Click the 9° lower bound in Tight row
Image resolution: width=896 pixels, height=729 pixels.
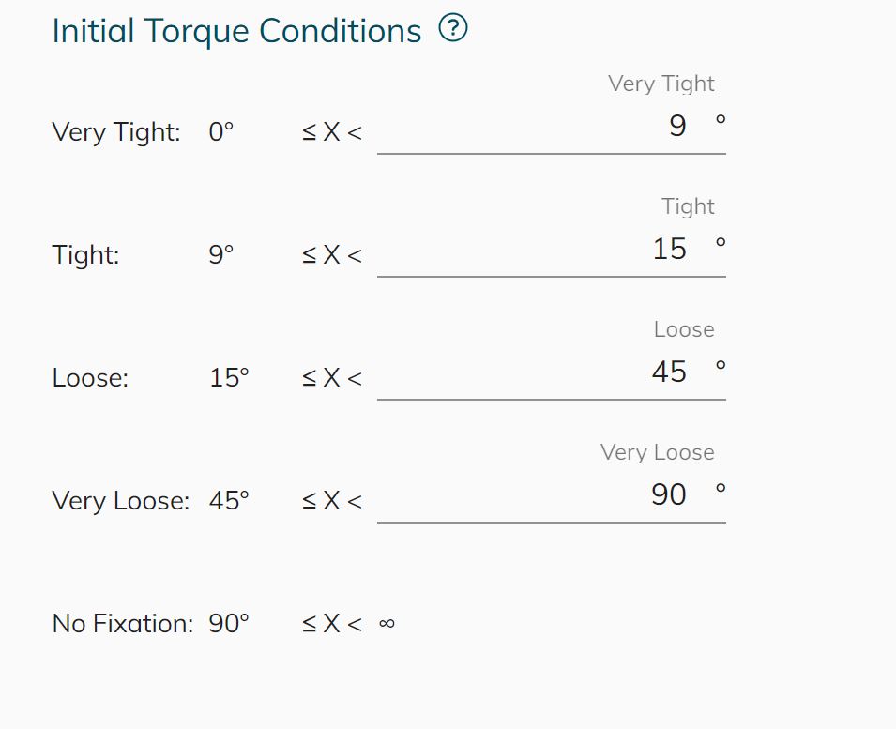coord(220,255)
